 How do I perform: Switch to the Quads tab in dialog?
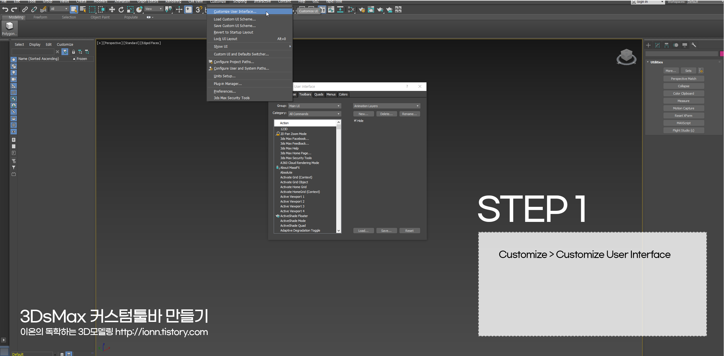[x=319, y=94]
